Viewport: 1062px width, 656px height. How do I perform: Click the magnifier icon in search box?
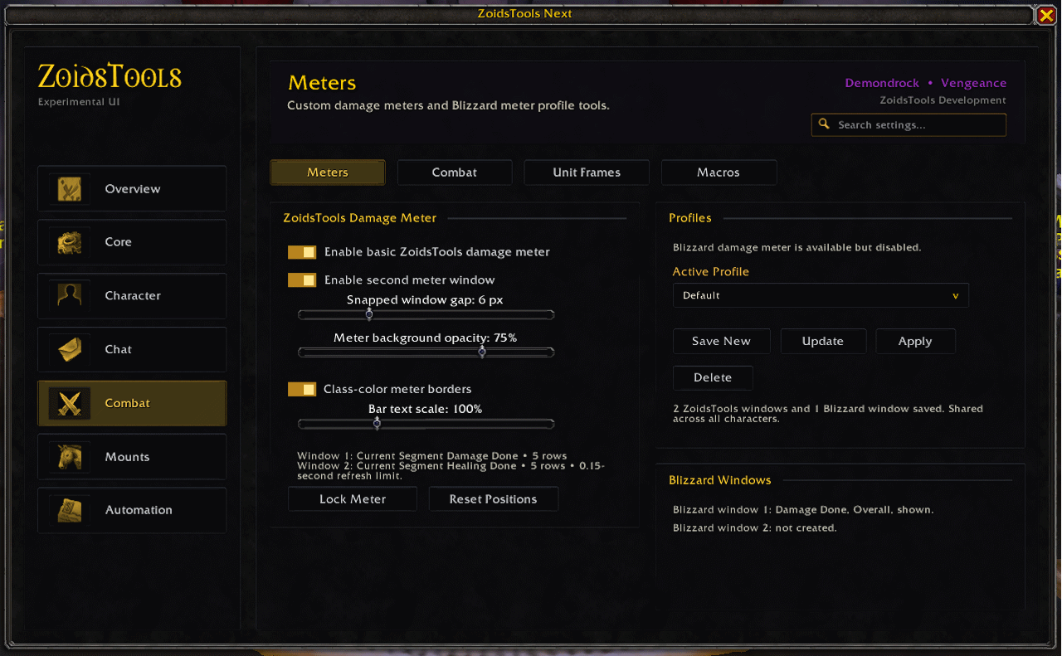click(x=824, y=124)
